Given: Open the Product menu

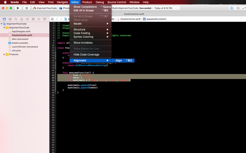Looking at the screenshot, I should (x=87, y=2).
